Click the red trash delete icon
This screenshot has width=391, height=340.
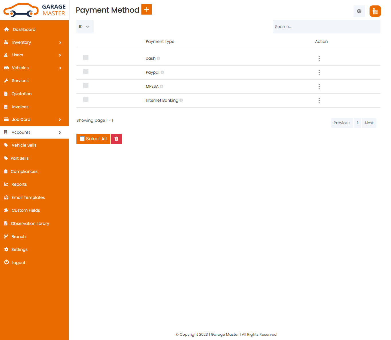(116, 139)
